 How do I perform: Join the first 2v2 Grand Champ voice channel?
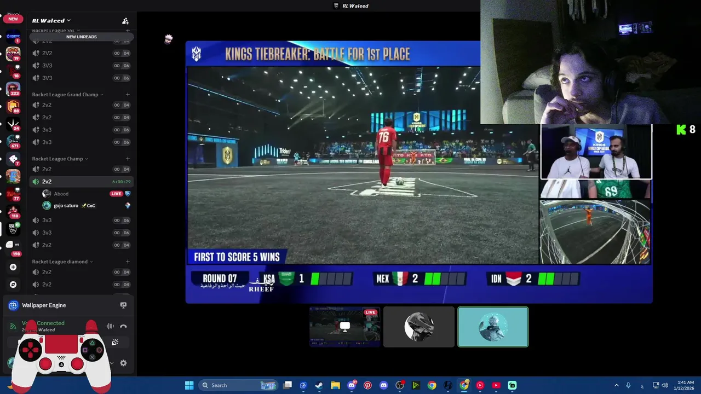[81, 105]
